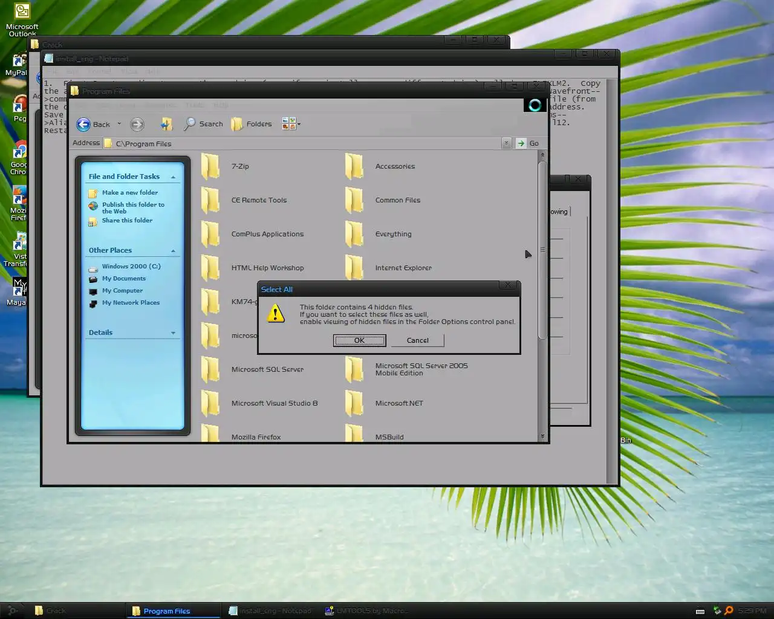
Task: Collapse the File and Folder Tasks section
Action: 173,177
